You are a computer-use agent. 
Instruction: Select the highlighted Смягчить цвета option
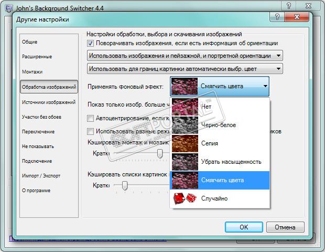[220, 180]
